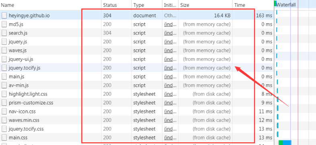Select the prism-customize.css request
316x145 pixels.
137,103
